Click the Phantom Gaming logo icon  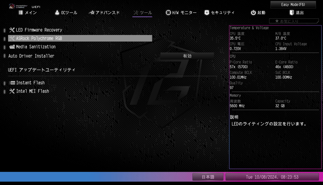coord(12,6)
